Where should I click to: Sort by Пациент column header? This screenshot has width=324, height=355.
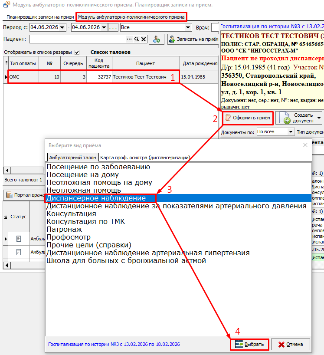145,63
